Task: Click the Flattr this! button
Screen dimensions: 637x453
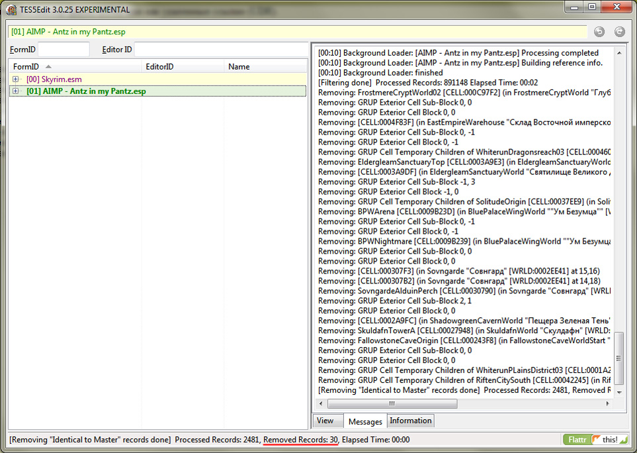Action: pyautogui.click(x=595, y=439)
